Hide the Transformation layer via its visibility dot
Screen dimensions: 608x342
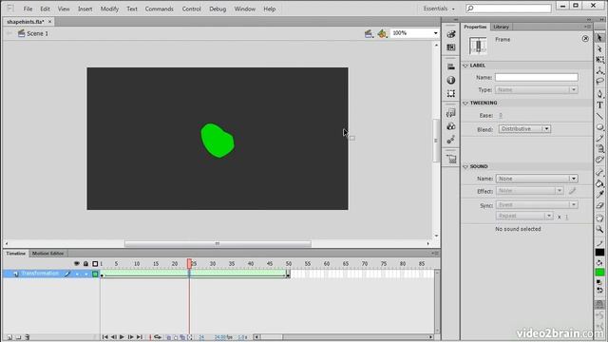(x=77, y=275)
